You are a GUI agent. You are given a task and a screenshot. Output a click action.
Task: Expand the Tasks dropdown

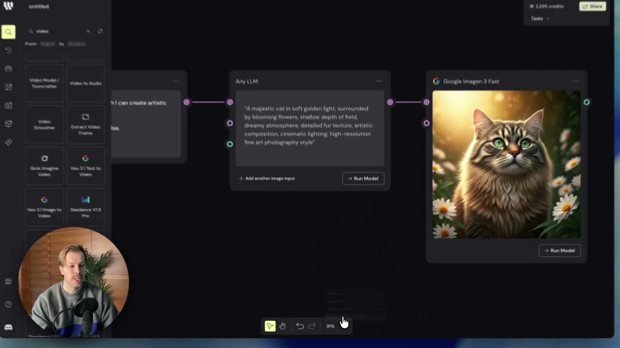coord(540,18)
